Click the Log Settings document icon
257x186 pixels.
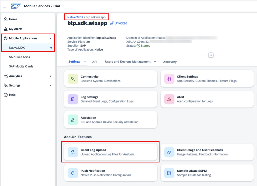coord(73,99)
